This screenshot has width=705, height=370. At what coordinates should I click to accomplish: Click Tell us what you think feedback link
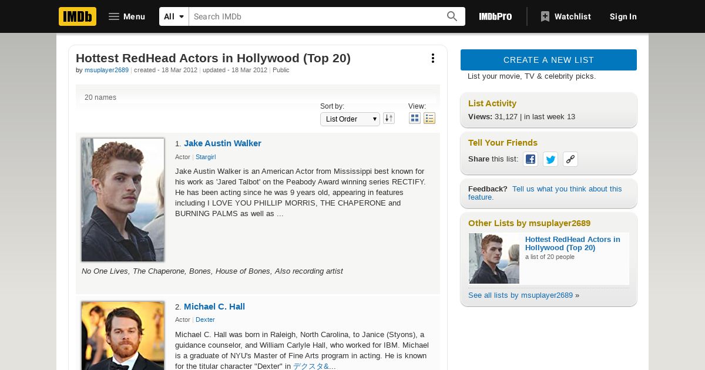point(545,193)
